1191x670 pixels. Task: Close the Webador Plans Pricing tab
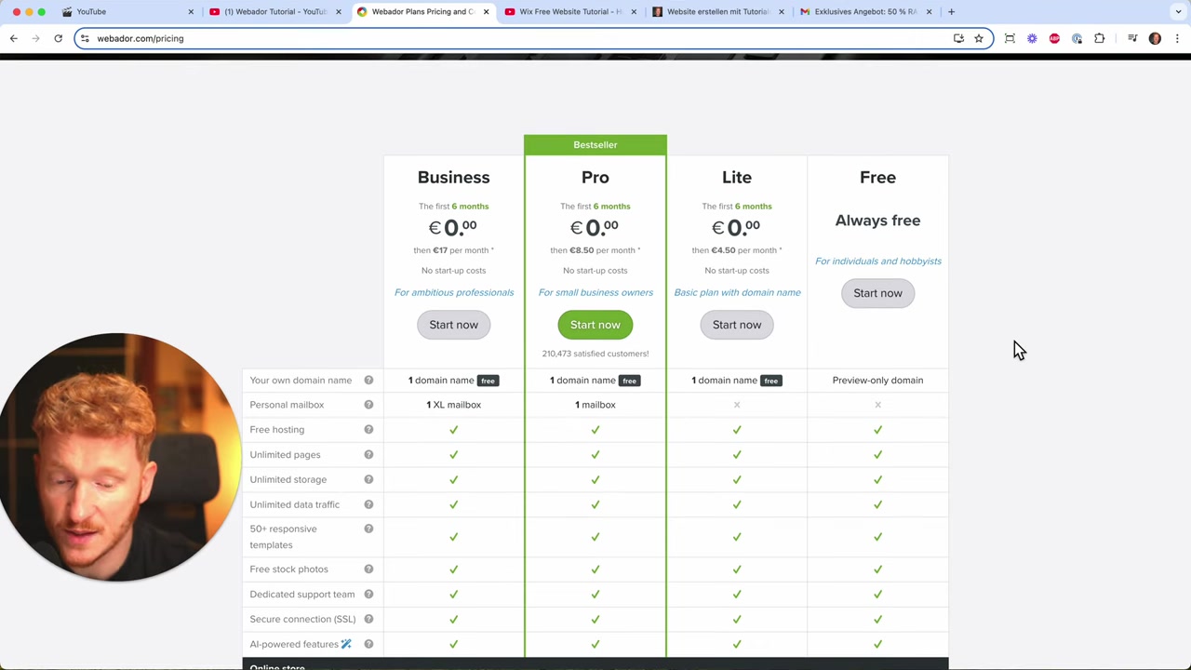pos(486,11)
